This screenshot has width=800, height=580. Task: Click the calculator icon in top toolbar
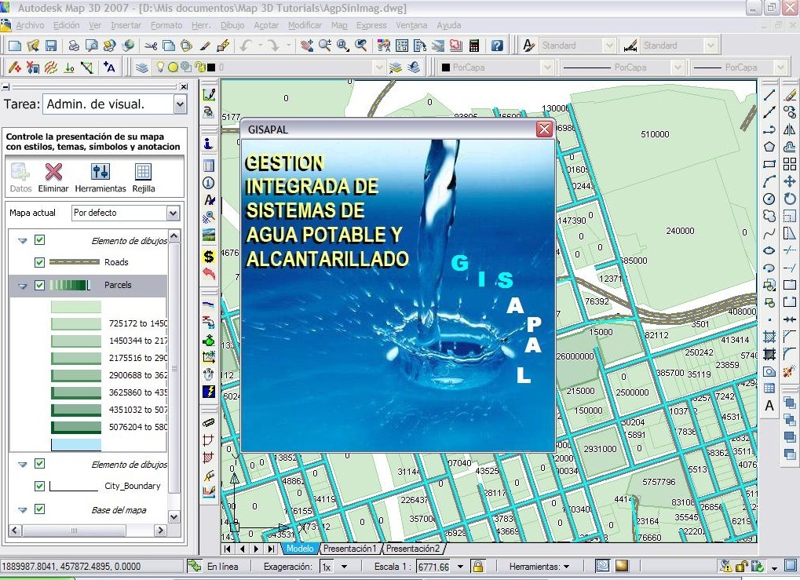tap(474, 46)
